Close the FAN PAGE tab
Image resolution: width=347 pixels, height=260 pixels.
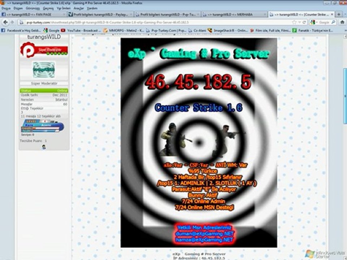(64, 14)
